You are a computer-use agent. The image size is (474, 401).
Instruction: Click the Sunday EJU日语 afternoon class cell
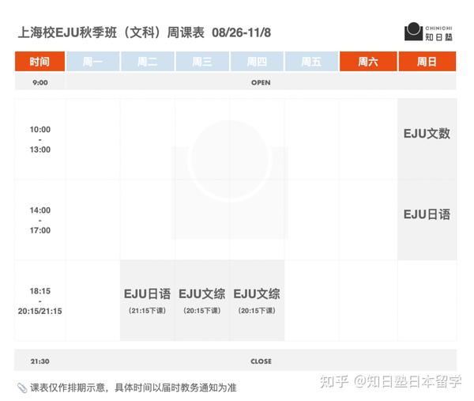[x=427, y=214]
